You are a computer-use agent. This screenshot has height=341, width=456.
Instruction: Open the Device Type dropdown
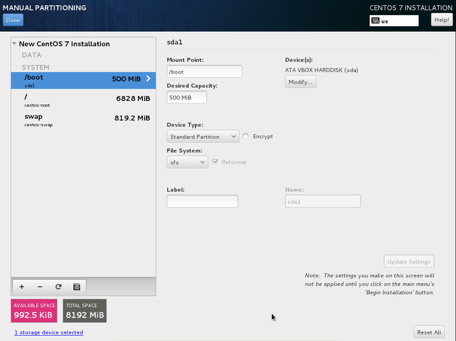203,136
